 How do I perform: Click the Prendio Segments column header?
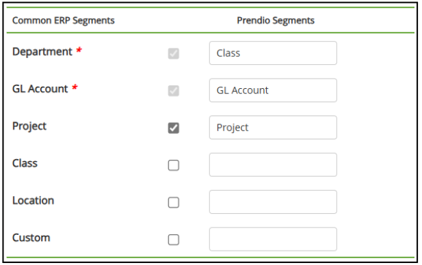point(276,20)
